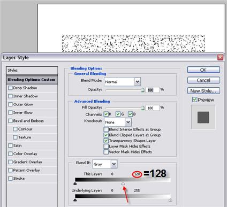Select Blending Options: Custom in the list

tap(32, 80)
